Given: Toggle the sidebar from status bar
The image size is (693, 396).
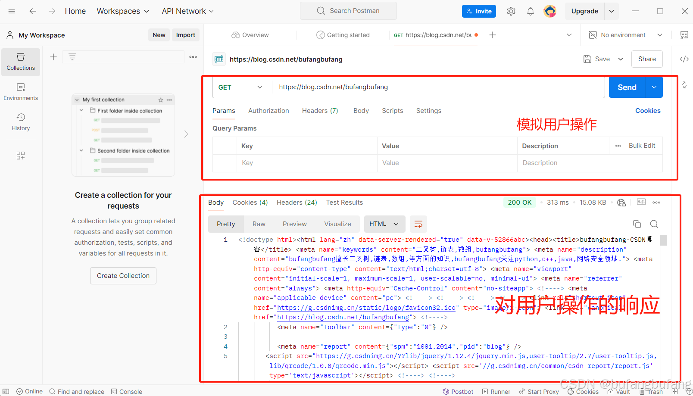Looking at the screenshot, I should (x=6, y=391).
